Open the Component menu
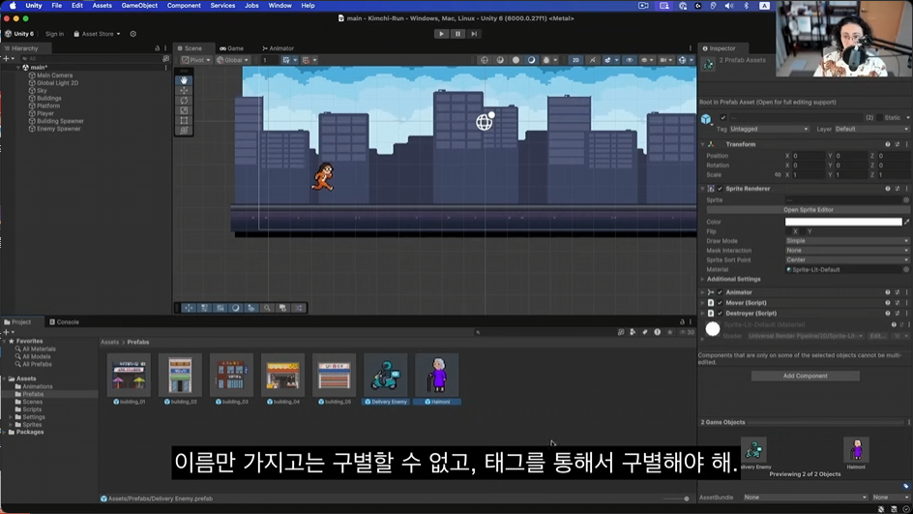This screenshot has width=913, height=514. pyautogui.click(x=184, y=5)
